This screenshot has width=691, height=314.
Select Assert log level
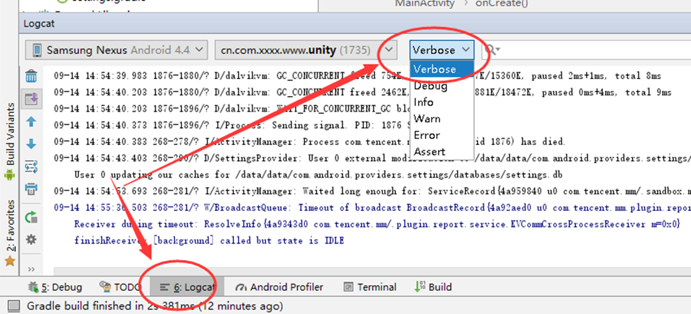coord(442,152)
